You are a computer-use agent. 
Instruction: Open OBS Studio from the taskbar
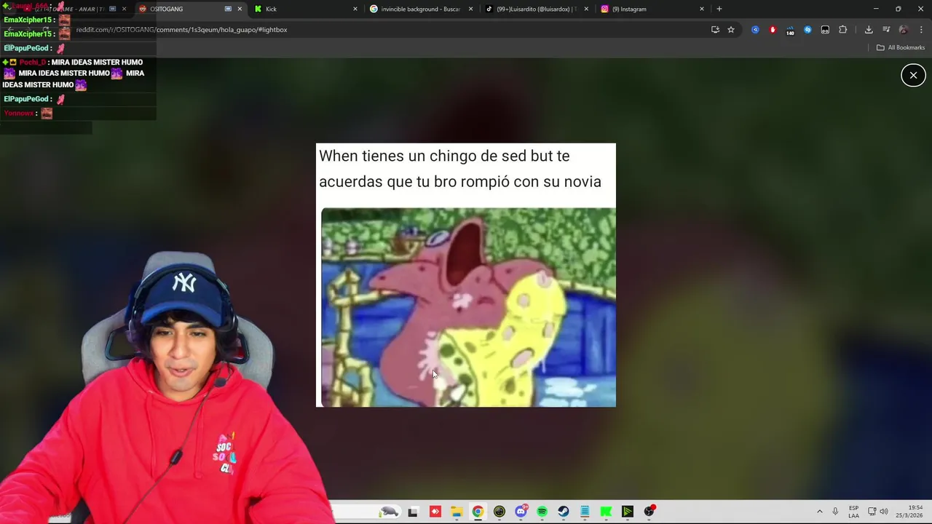click(649, 512)
